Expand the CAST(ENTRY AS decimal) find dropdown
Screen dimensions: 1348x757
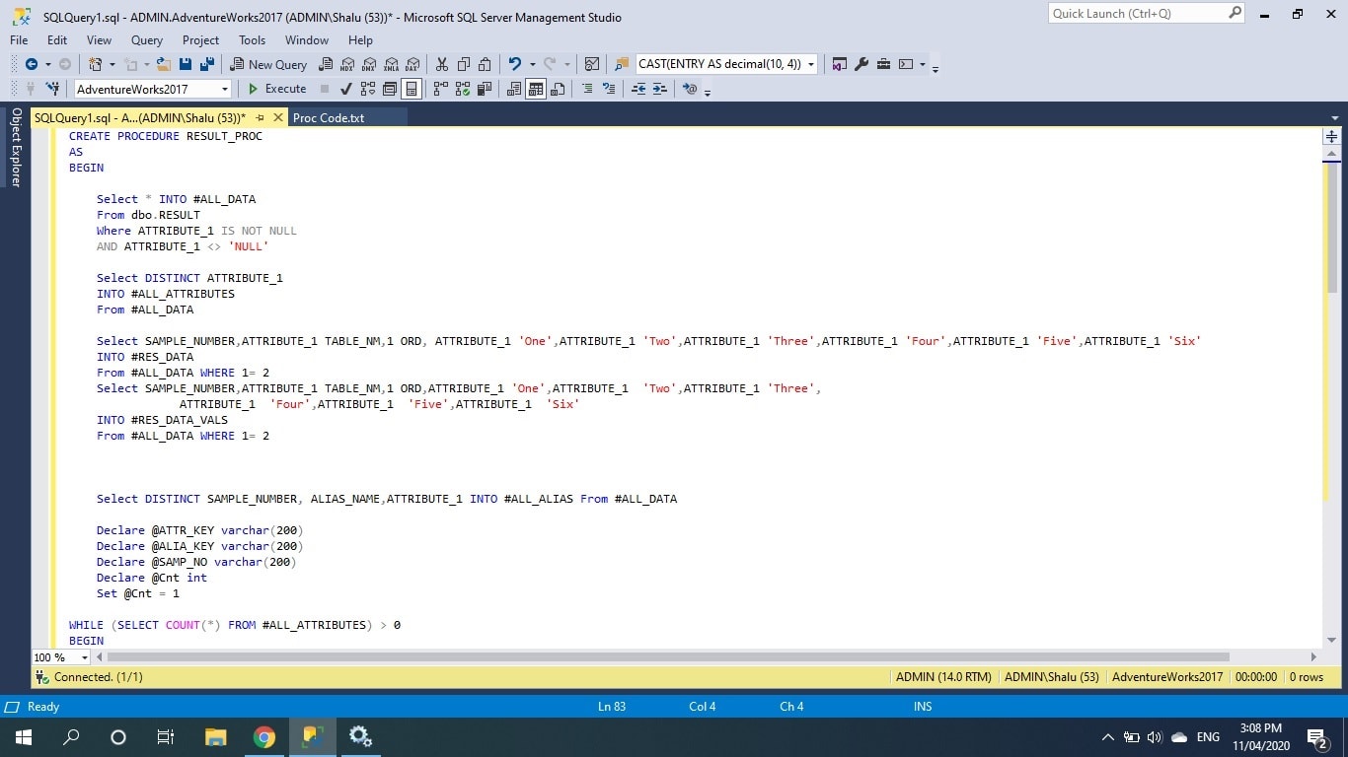tap(811, 64)
